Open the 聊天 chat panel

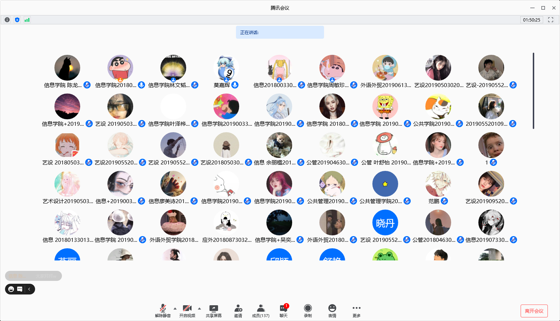[x=284, y=311]
